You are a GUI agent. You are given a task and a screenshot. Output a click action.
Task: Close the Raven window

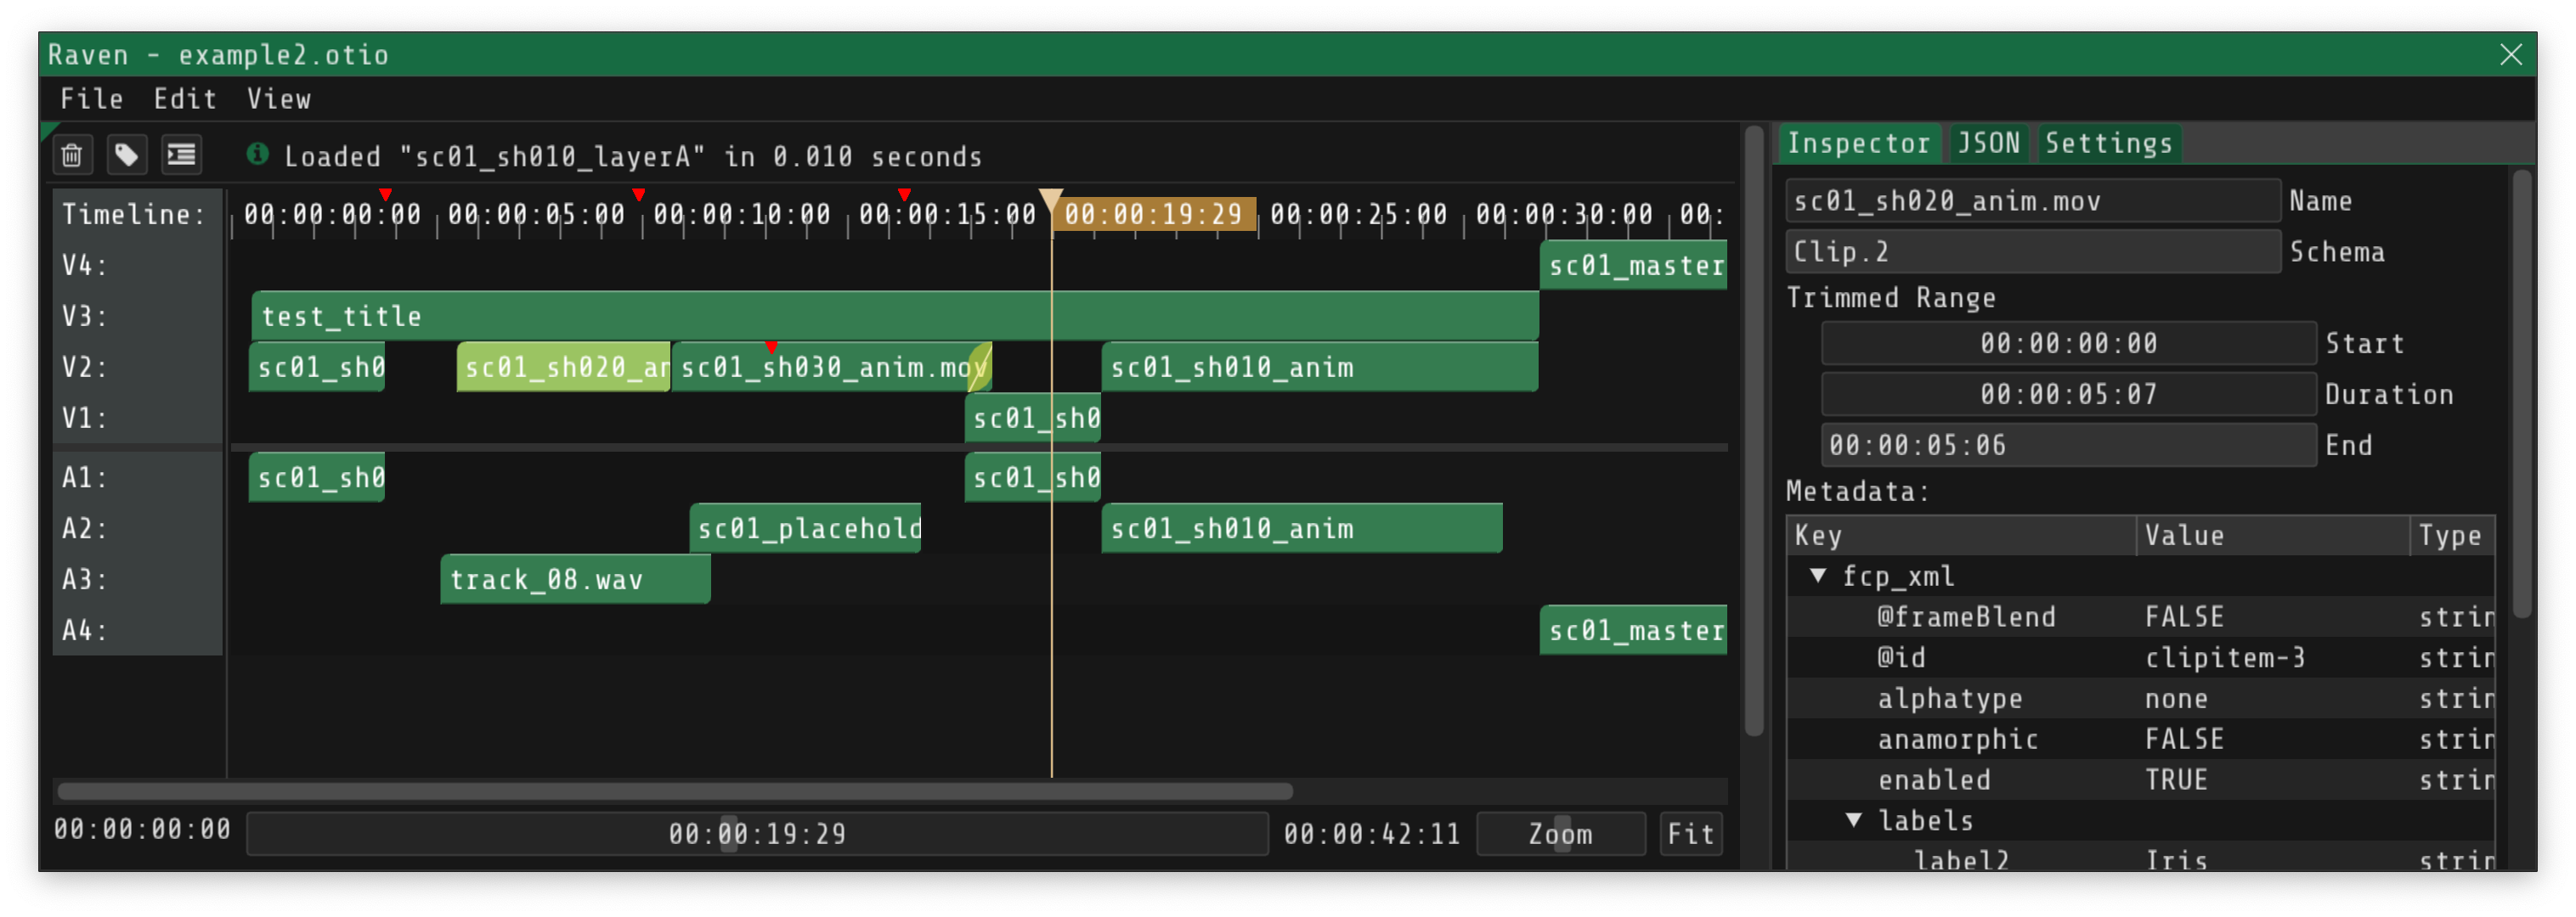[2510, 55]
